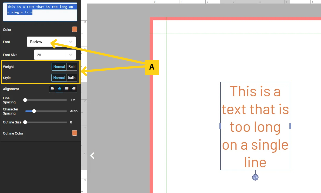Click the Line Spacing value 1.2
Screen dimensions: 321x193
pyautogui.click(x=72, y=100)
